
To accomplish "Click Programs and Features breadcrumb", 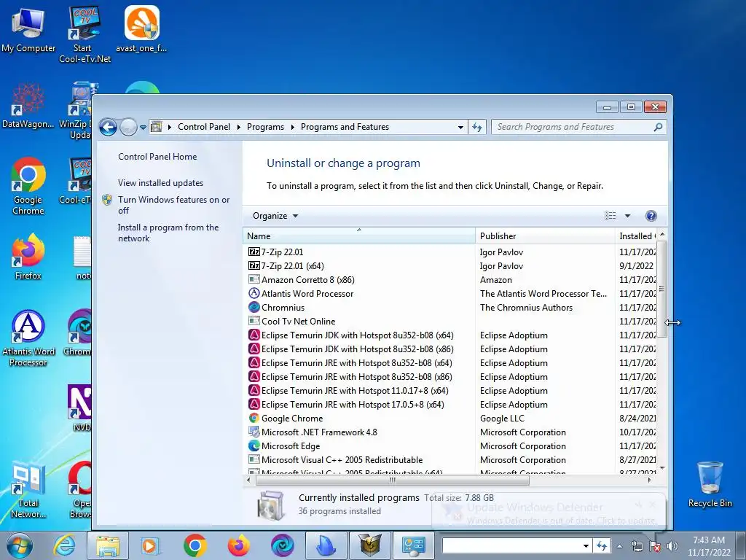I will [345, 127].
